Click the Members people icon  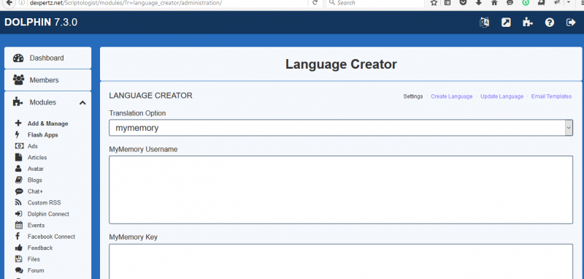tap(18, 80)
